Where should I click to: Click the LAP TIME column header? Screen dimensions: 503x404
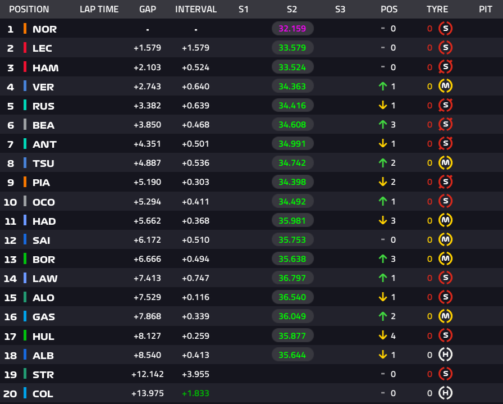coord(99,10)
